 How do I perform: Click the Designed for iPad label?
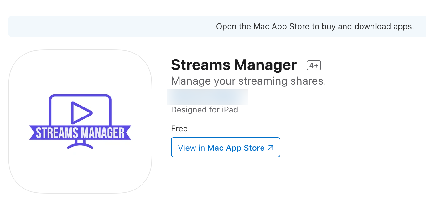click(x=204, y=110)
